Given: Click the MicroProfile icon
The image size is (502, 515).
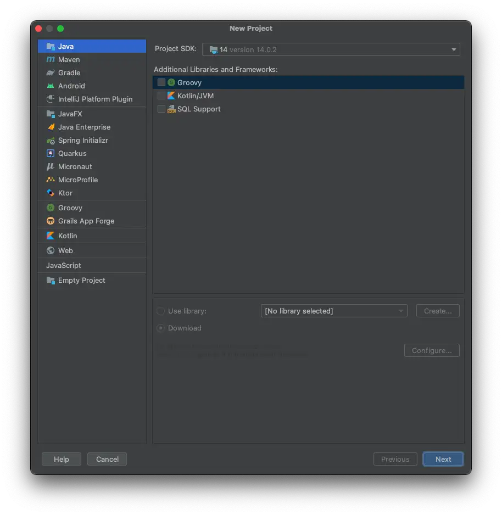Looking at the screenshot, I should click(51, 180).
